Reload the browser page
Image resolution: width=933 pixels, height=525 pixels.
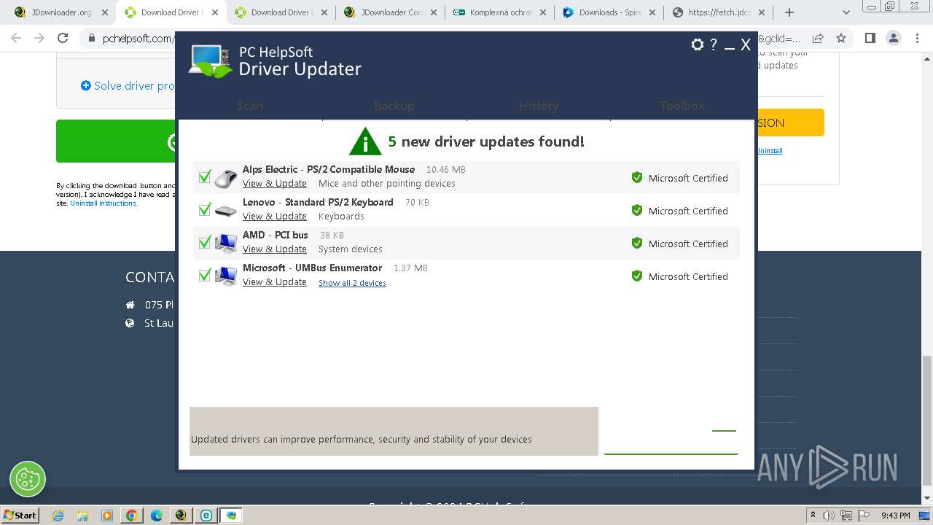[63, 39]
